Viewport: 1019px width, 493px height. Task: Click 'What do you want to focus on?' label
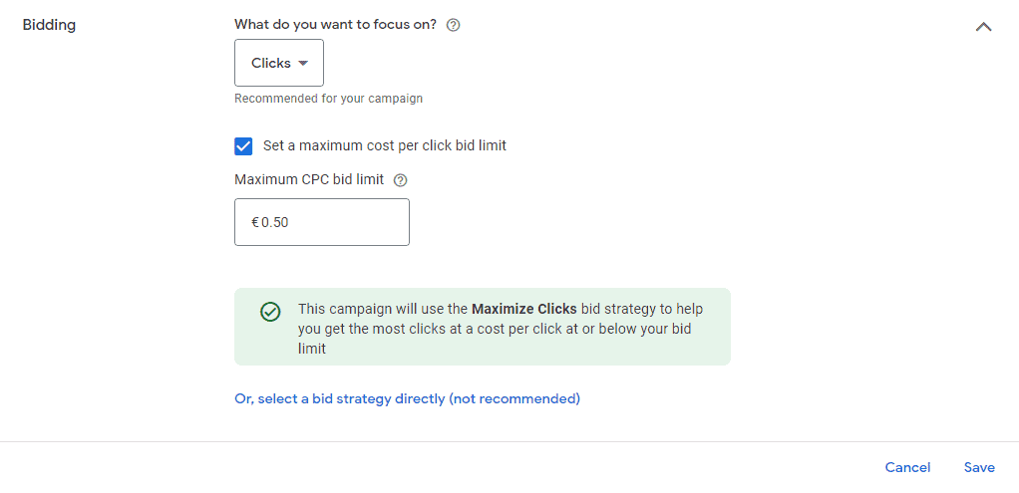[x=335, y=25]
